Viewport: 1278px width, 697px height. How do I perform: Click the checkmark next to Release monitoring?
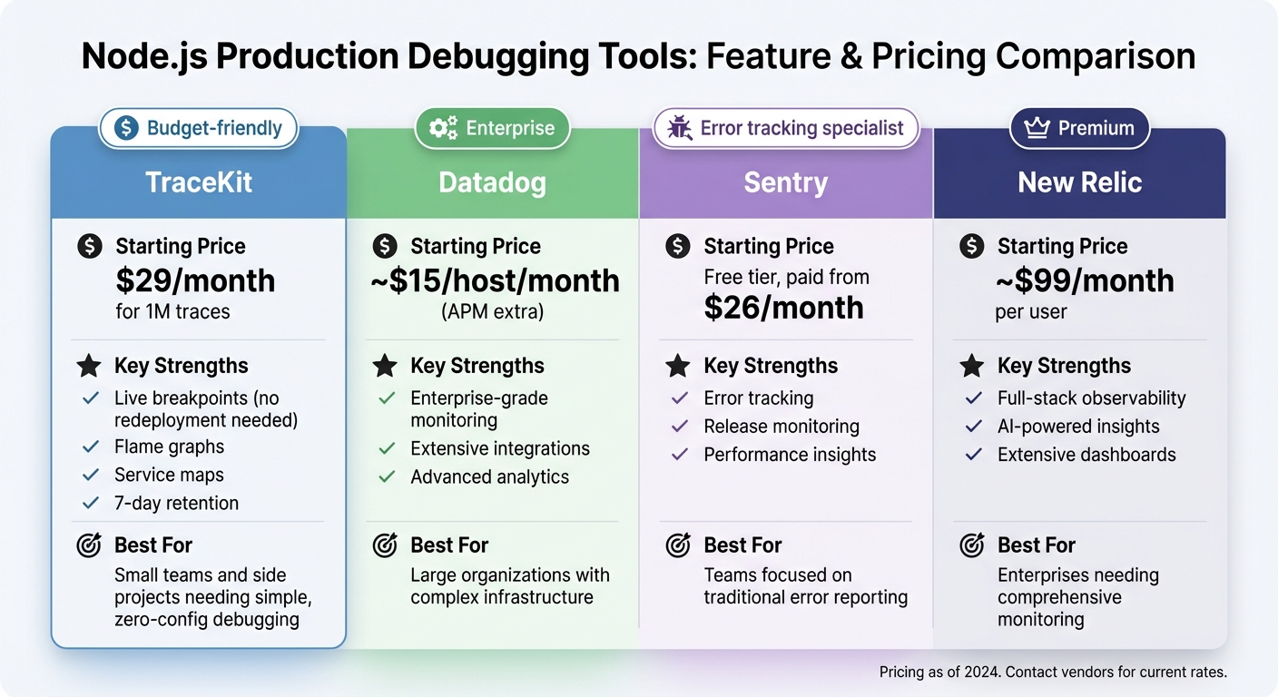pos(679,427)
